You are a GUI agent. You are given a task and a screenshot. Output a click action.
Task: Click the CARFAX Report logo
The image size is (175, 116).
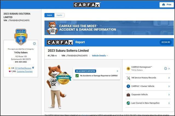click(60, 42)
